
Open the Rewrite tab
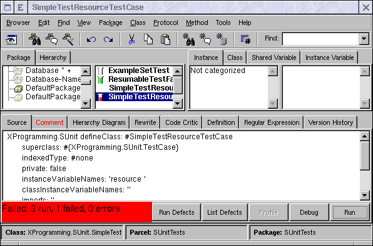tap(145, 122)
